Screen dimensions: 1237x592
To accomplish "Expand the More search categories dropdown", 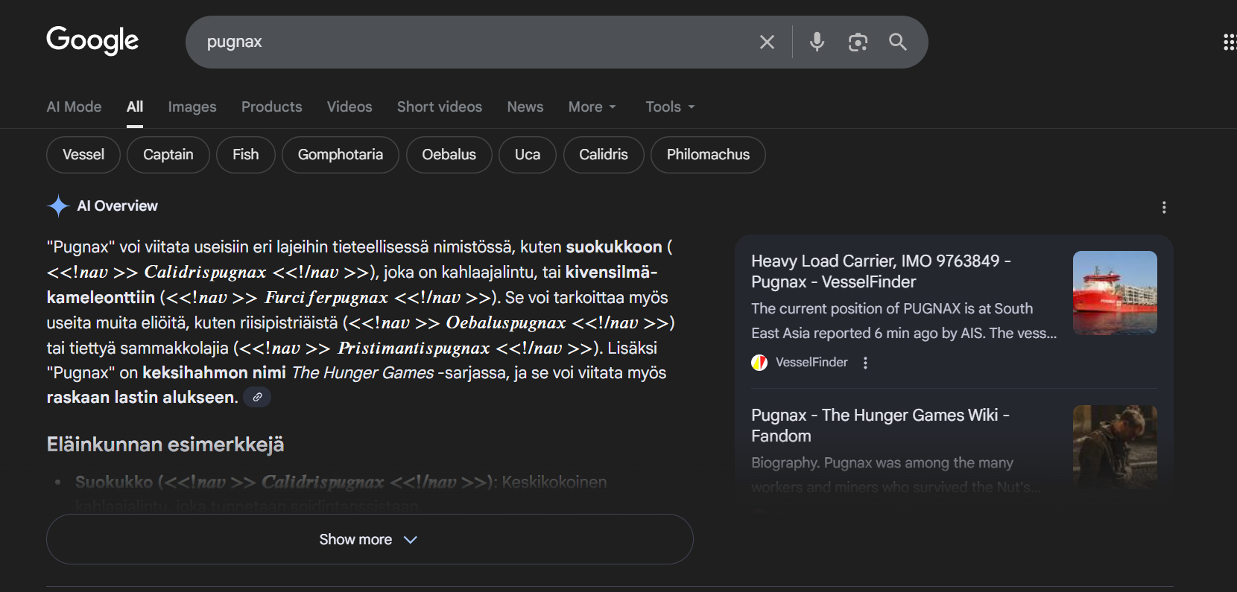I will click(x=592, y=107).
